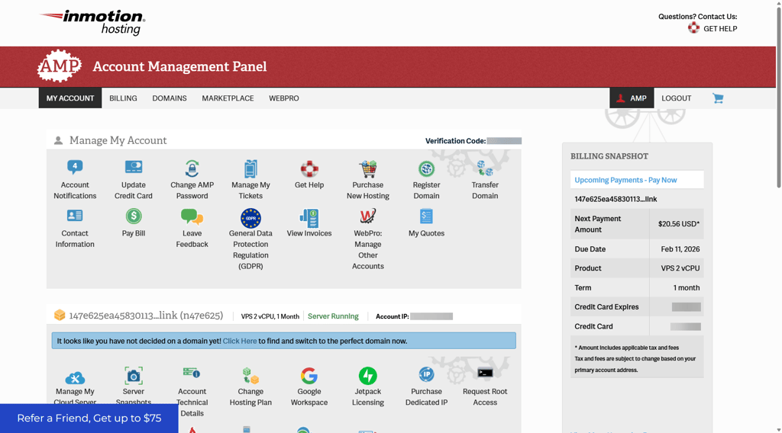Click the 'Click Here' domain link

pyautogui.click(x=240, y=341)
